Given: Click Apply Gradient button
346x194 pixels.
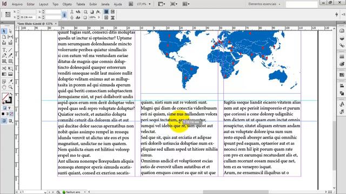Looking at the screenshot, I should (7, 114).
